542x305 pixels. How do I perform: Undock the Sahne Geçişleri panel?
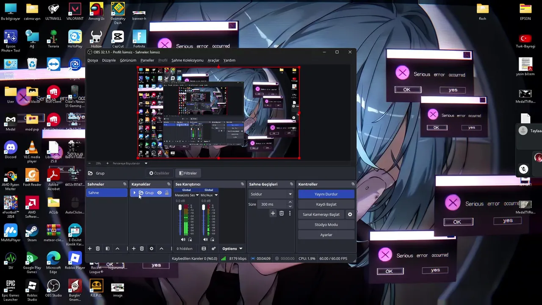[x=291, y=184]
